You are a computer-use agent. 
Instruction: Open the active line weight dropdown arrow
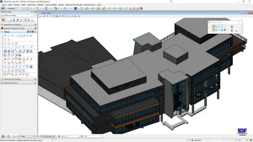[x=52, y=8]
